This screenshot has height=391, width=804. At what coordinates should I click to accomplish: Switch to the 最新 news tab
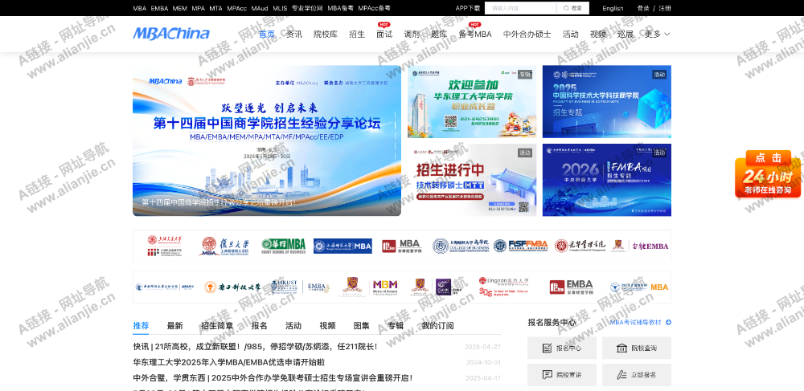[x=174, y=326]
